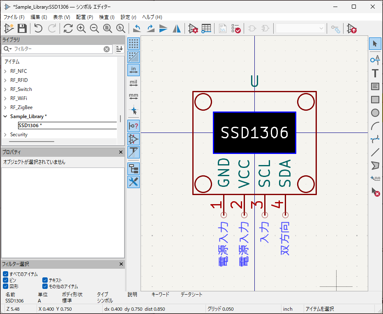Choose the Draw Circle tool

coord(375,113)
